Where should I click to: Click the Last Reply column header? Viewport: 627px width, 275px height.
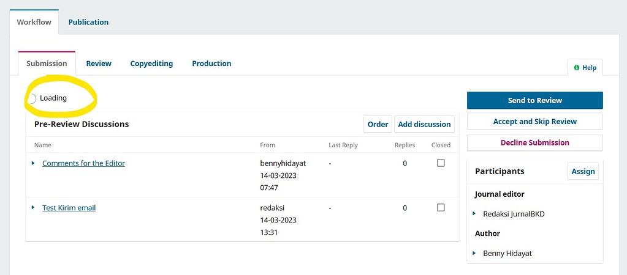(343, 145)
